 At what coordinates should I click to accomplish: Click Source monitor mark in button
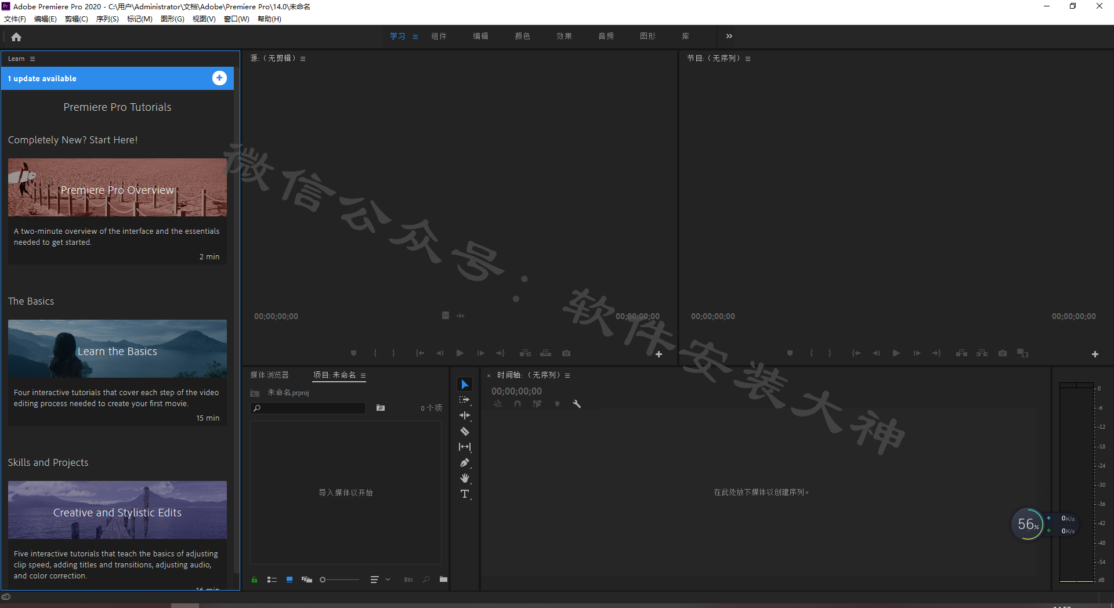[x=375, y=353]
